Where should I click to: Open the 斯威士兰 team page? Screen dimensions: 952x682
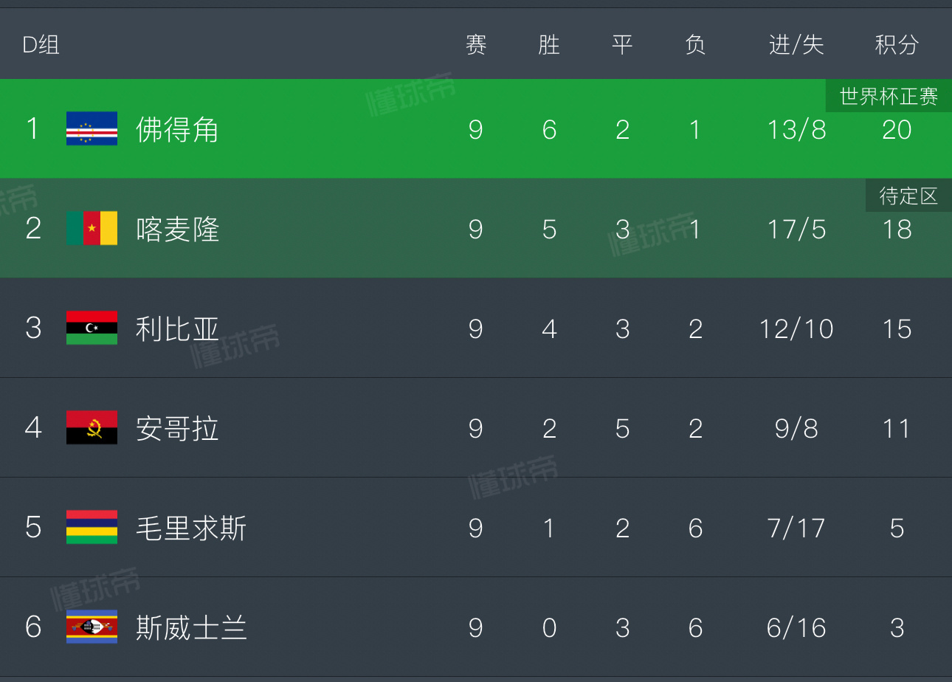tap(191, 628)
